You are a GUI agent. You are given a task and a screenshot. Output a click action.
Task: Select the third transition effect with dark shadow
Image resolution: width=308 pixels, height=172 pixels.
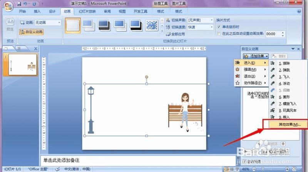[104, 26]
